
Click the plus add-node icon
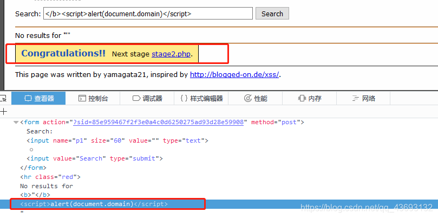(3, 112)
